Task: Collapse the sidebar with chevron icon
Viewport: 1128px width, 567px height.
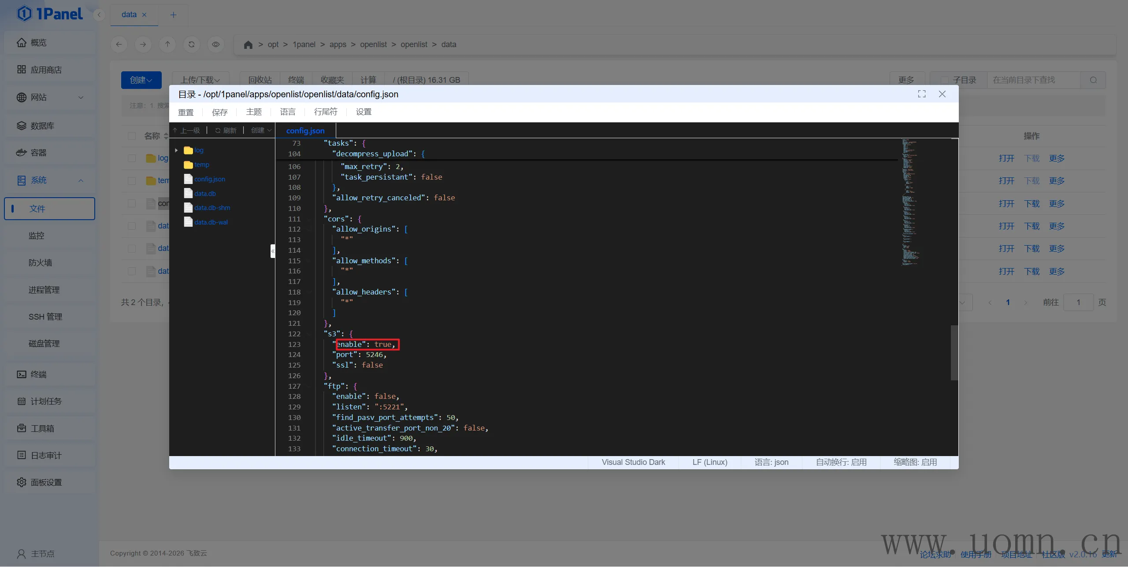Action: [99, 15]
